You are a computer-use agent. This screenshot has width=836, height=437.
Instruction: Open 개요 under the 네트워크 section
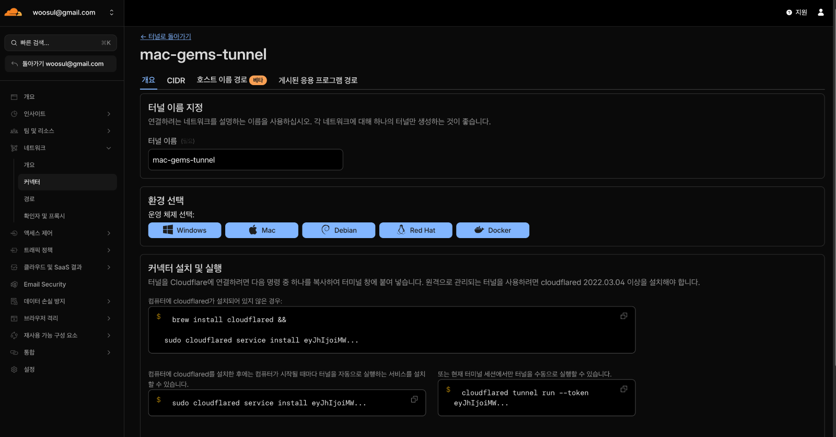[67, 165]
